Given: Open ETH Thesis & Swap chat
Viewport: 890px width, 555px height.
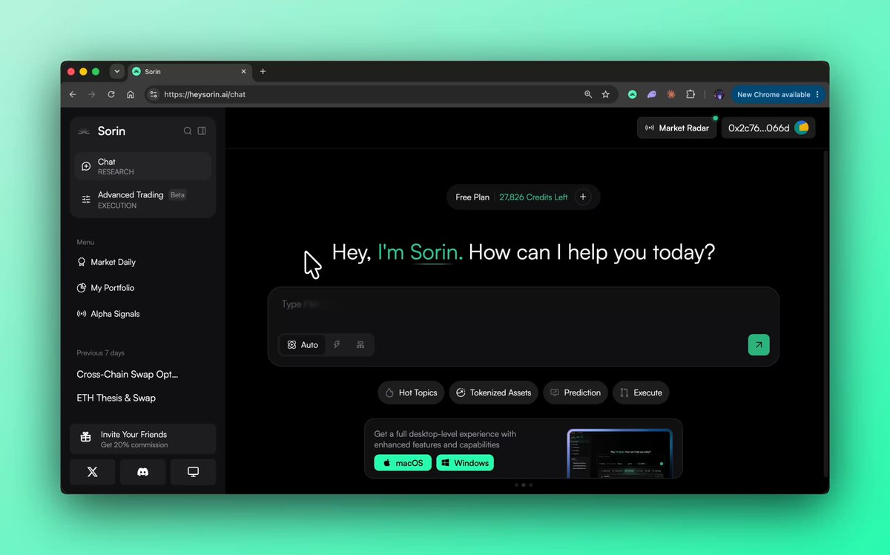Looking at the screenshot, I should 116,398.
